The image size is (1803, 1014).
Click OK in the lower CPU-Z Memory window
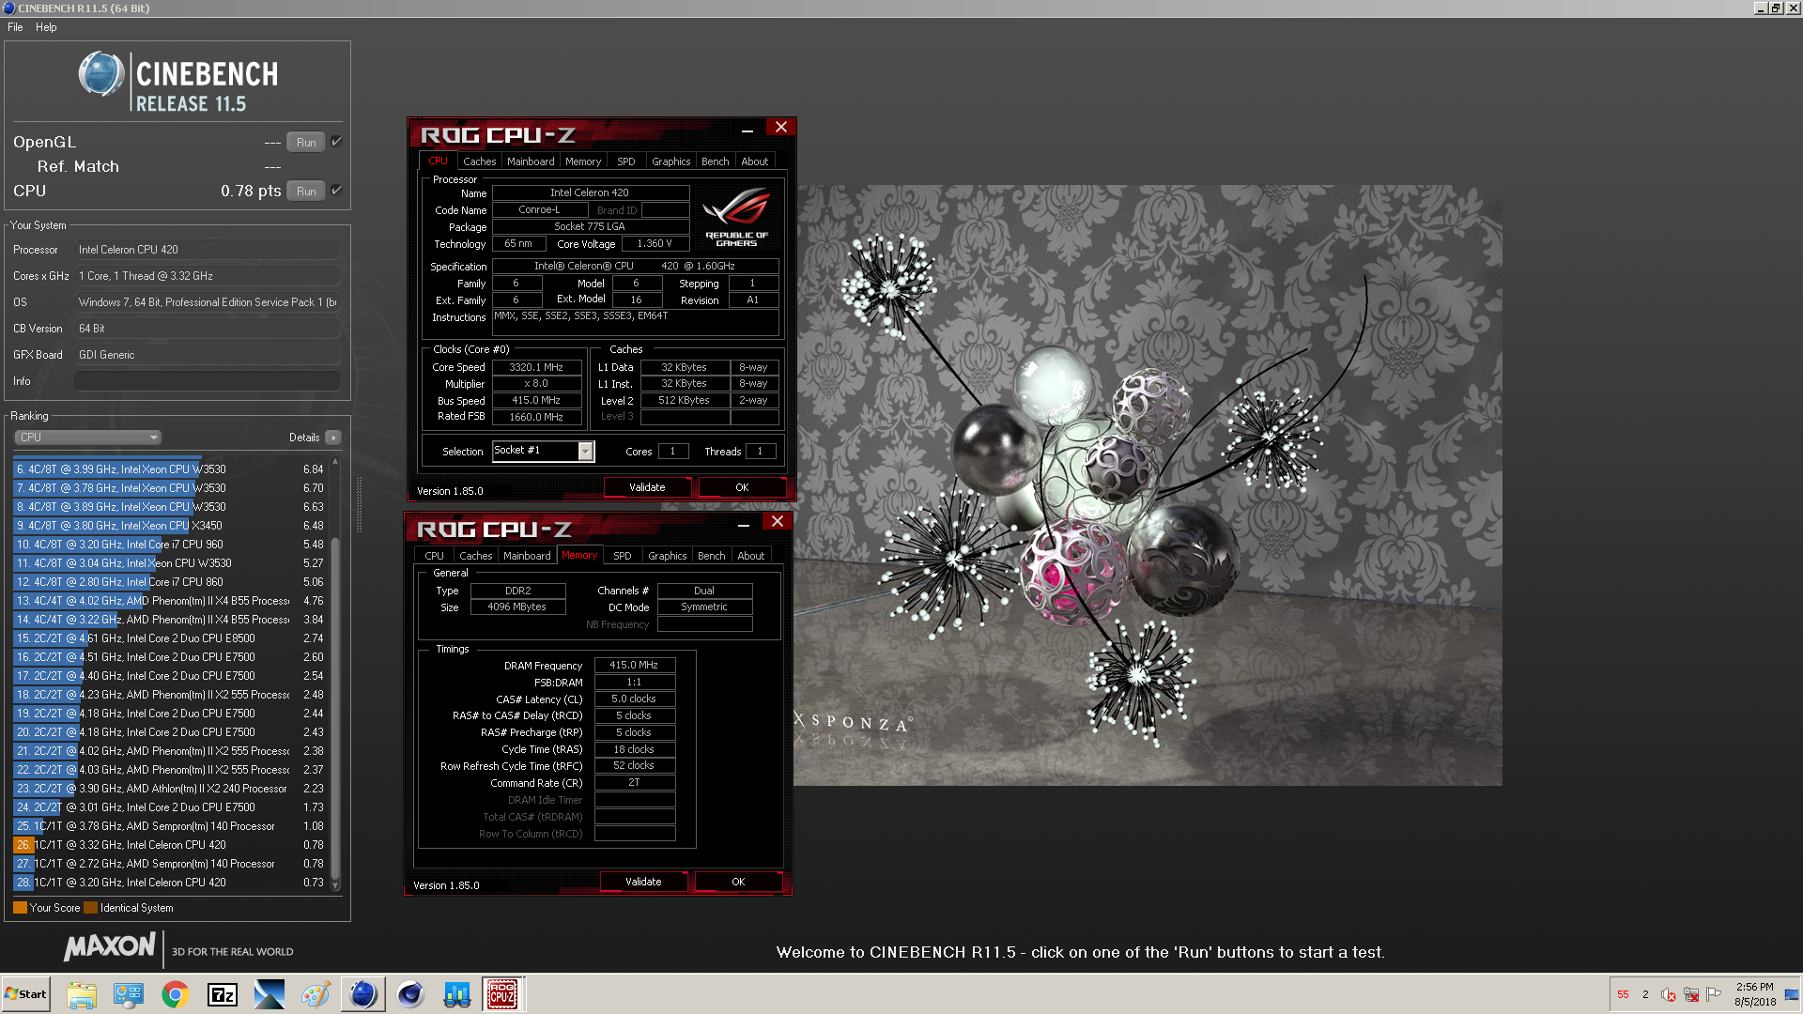pos(738,882)
